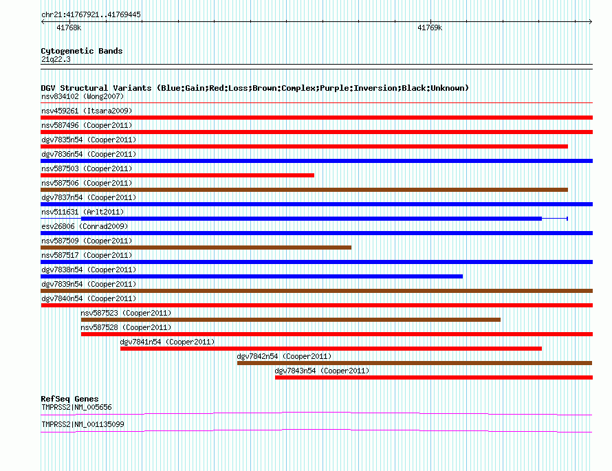Click the brown bar for dgv7842n54
612x471 pixels.
point(415,363)
